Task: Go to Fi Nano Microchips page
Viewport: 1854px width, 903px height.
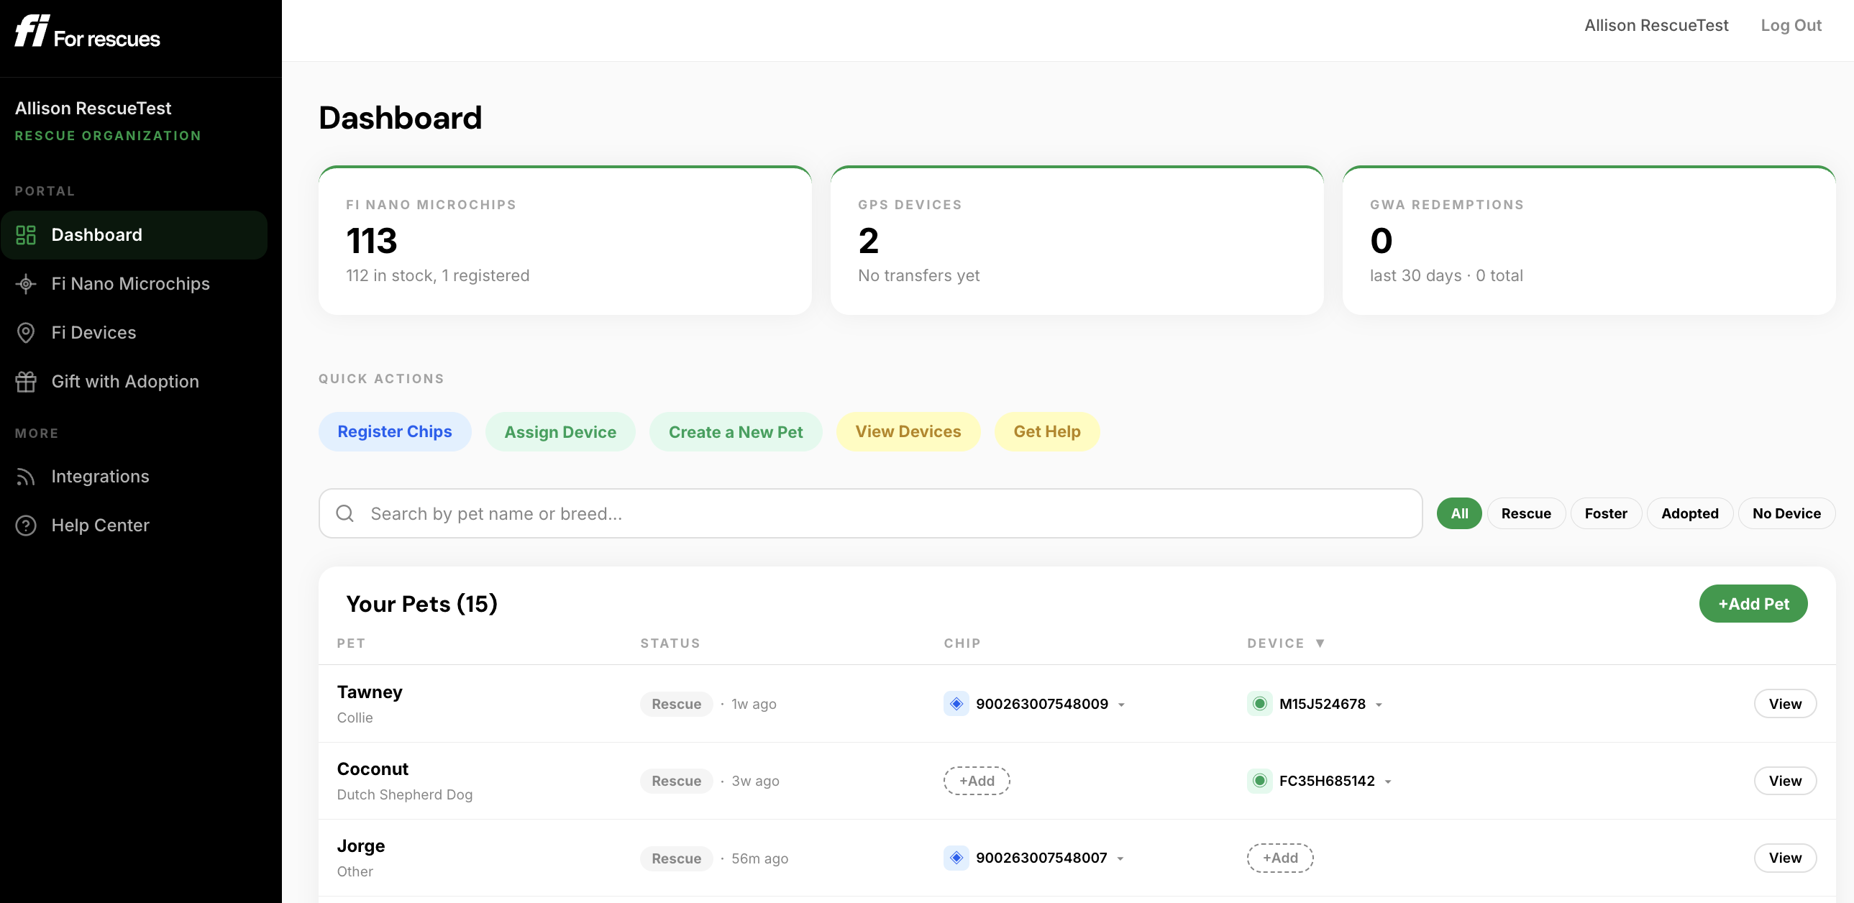Action: click(x=134, y=283)
